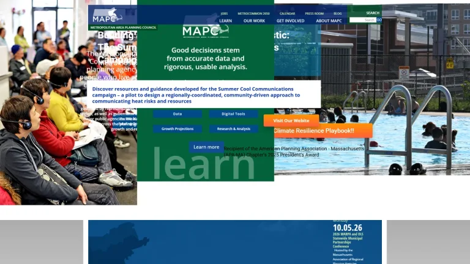Open the Get Involved main menu
This screenshot has width=470, height=264.
290,21
